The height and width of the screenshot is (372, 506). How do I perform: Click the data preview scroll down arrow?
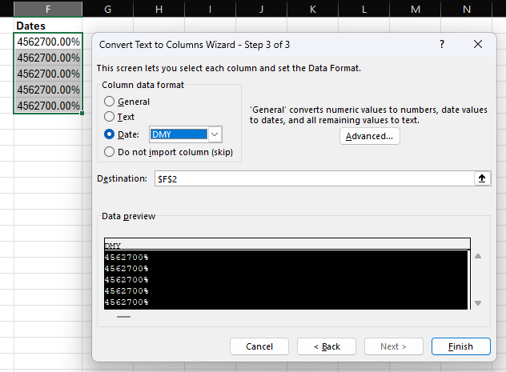(478, 303)
